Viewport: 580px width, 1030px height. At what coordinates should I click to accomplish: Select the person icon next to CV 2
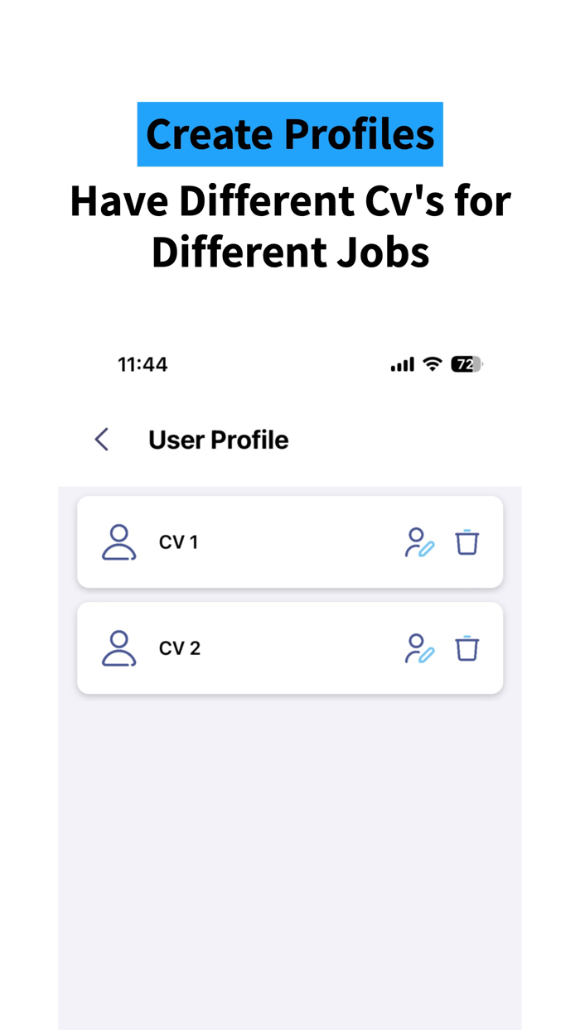[118, 647]
